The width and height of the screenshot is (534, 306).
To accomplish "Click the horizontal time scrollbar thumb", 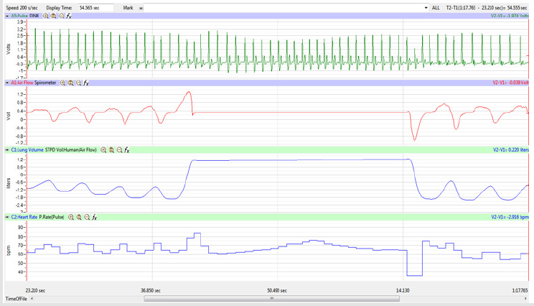I will 271,299.
